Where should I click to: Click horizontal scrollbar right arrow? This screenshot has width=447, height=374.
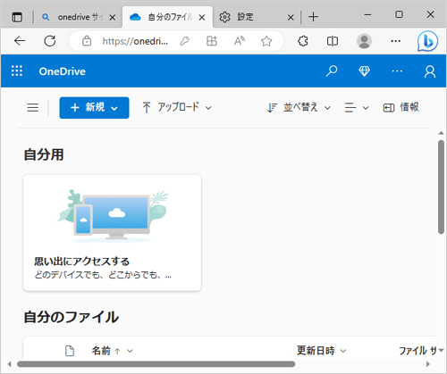coord(428,364)
